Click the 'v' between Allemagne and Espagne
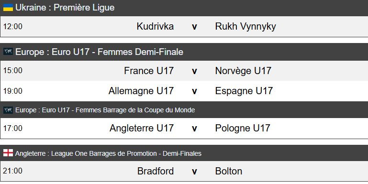368x184 pixels. [x=194, y=91]
